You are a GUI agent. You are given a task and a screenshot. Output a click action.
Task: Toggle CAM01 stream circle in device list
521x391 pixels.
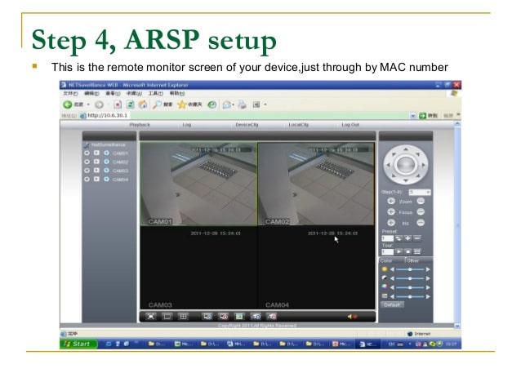(x=87, y=153)
